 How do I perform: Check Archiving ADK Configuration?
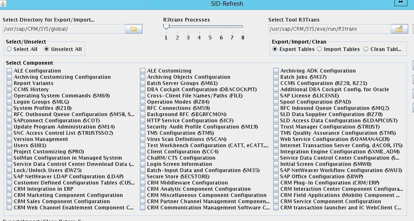(x=276, y=70)
